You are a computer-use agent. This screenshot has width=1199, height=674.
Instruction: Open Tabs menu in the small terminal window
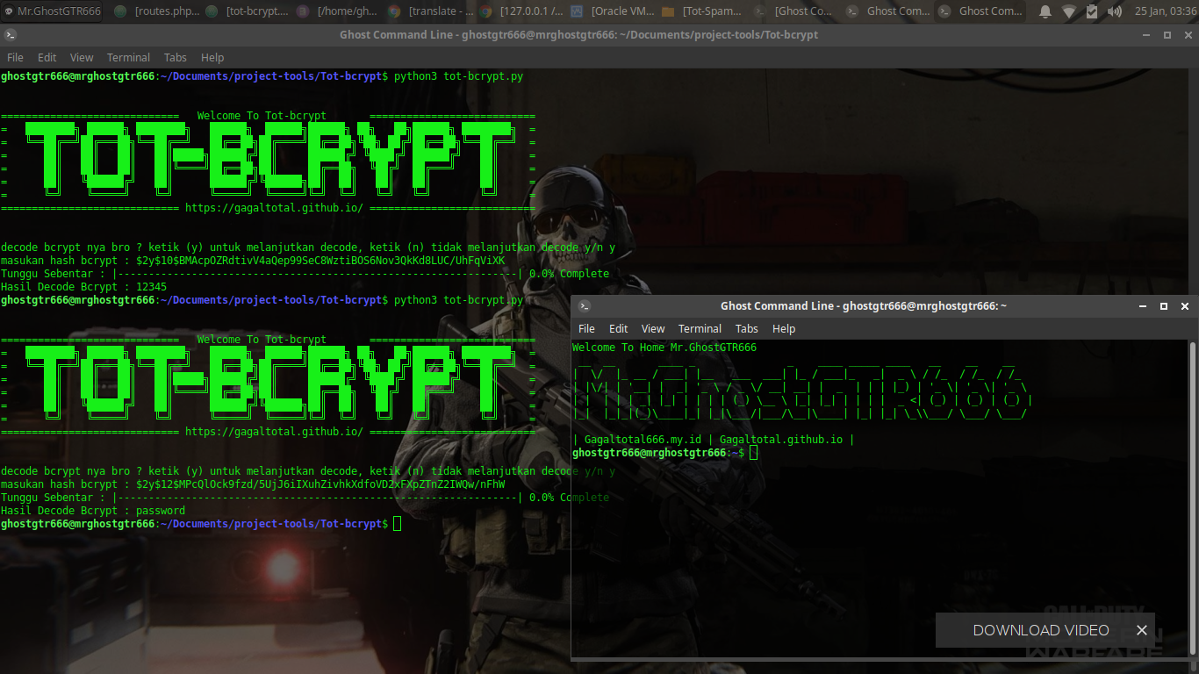point(747,328)
